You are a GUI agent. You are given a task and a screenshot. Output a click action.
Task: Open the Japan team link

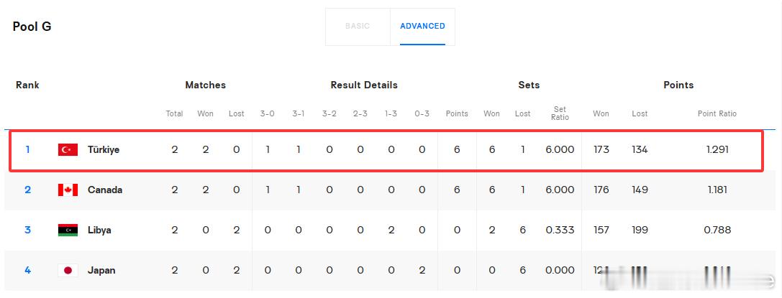(x=101, y=271)
